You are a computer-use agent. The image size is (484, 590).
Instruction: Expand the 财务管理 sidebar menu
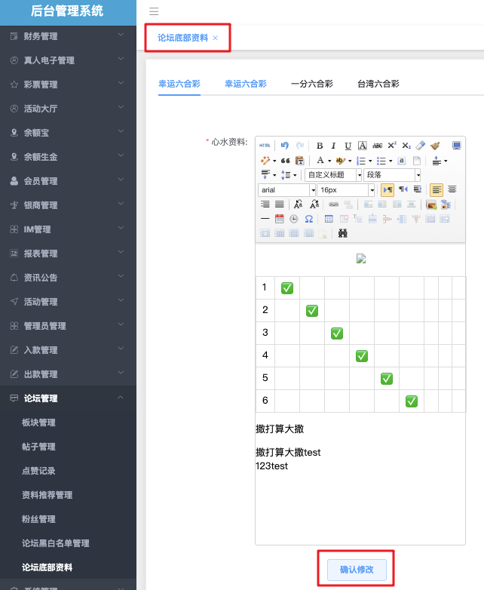pyautogui.click(x=68, y=36)
